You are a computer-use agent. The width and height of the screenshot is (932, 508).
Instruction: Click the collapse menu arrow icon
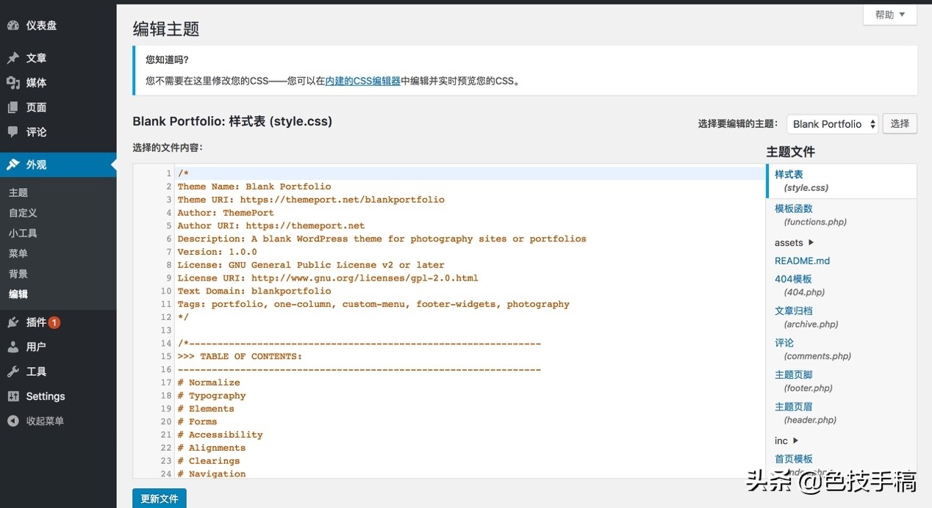pos(13,421)
